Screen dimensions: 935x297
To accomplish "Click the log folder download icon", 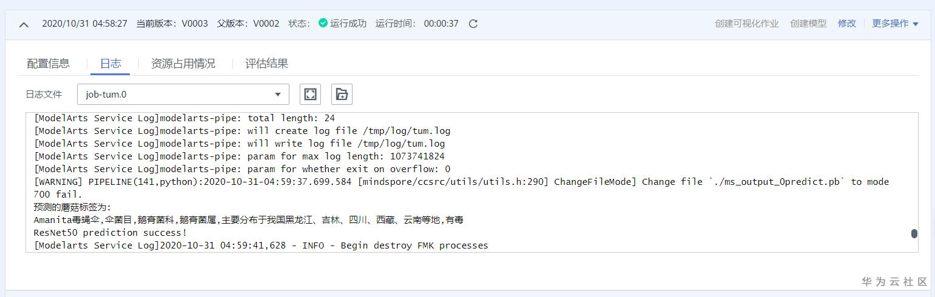I will pos(342,94).
